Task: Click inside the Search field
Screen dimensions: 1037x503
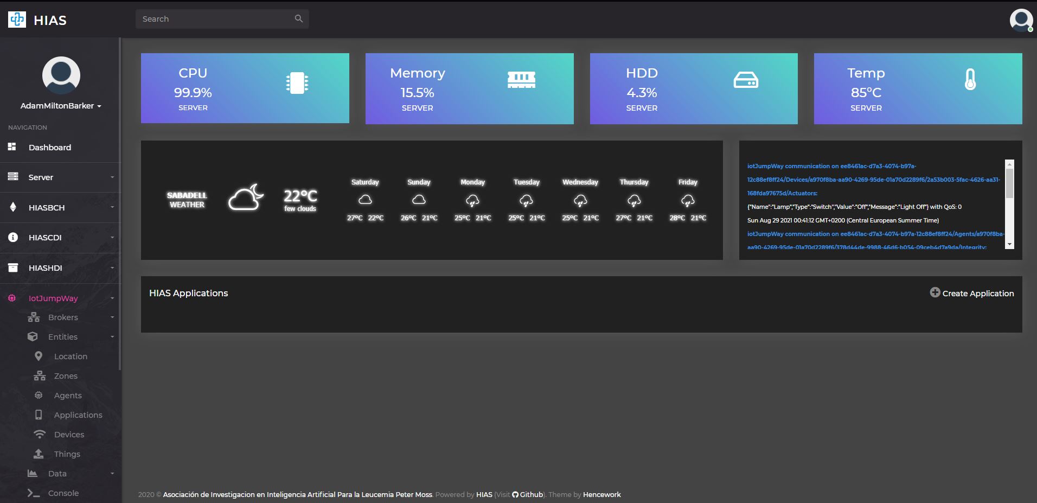Action: click(x=222, y=18)
